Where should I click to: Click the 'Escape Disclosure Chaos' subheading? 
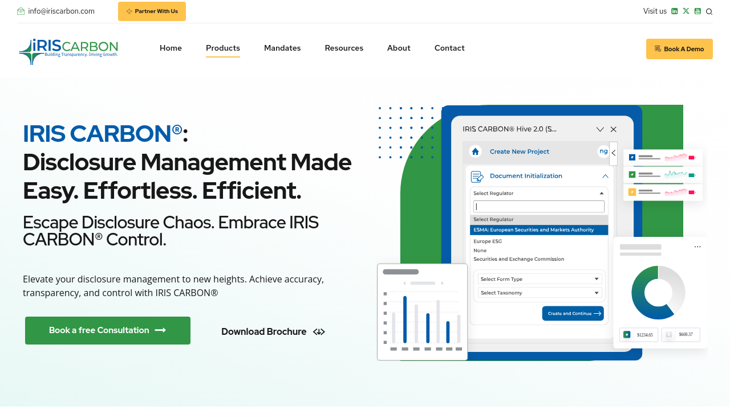[171, 231]
